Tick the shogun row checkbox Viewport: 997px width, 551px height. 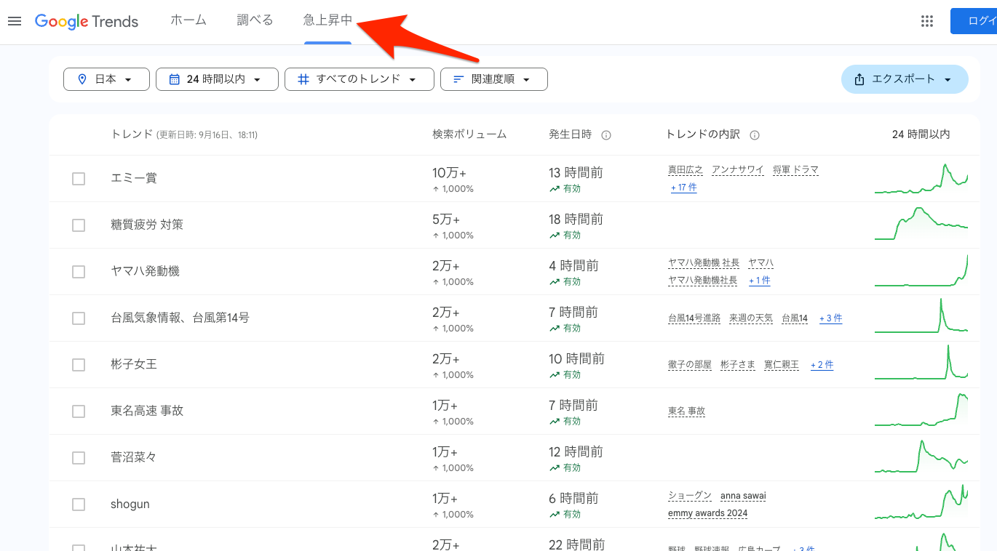coord(79,504)
